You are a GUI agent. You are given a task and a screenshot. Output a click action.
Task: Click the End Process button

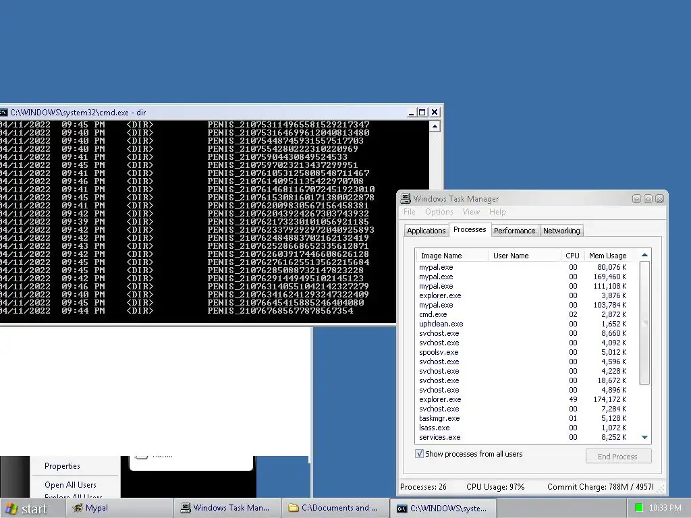pyautogui.click(x=618, y=457)
